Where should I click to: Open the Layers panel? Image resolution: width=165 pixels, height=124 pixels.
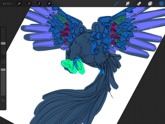(x=150, y=4)
